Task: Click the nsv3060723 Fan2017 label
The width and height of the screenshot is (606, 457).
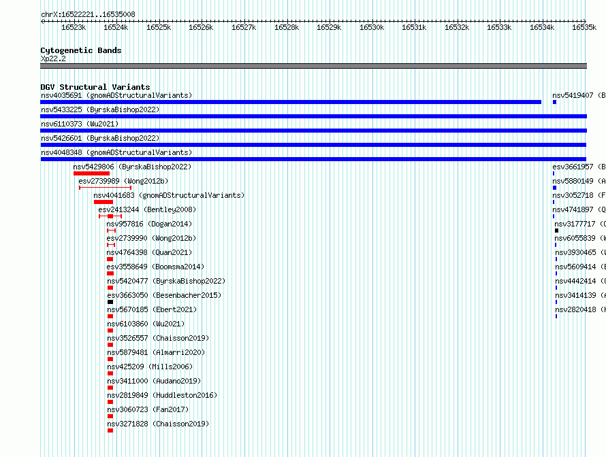Action: (x=148, y=409)
